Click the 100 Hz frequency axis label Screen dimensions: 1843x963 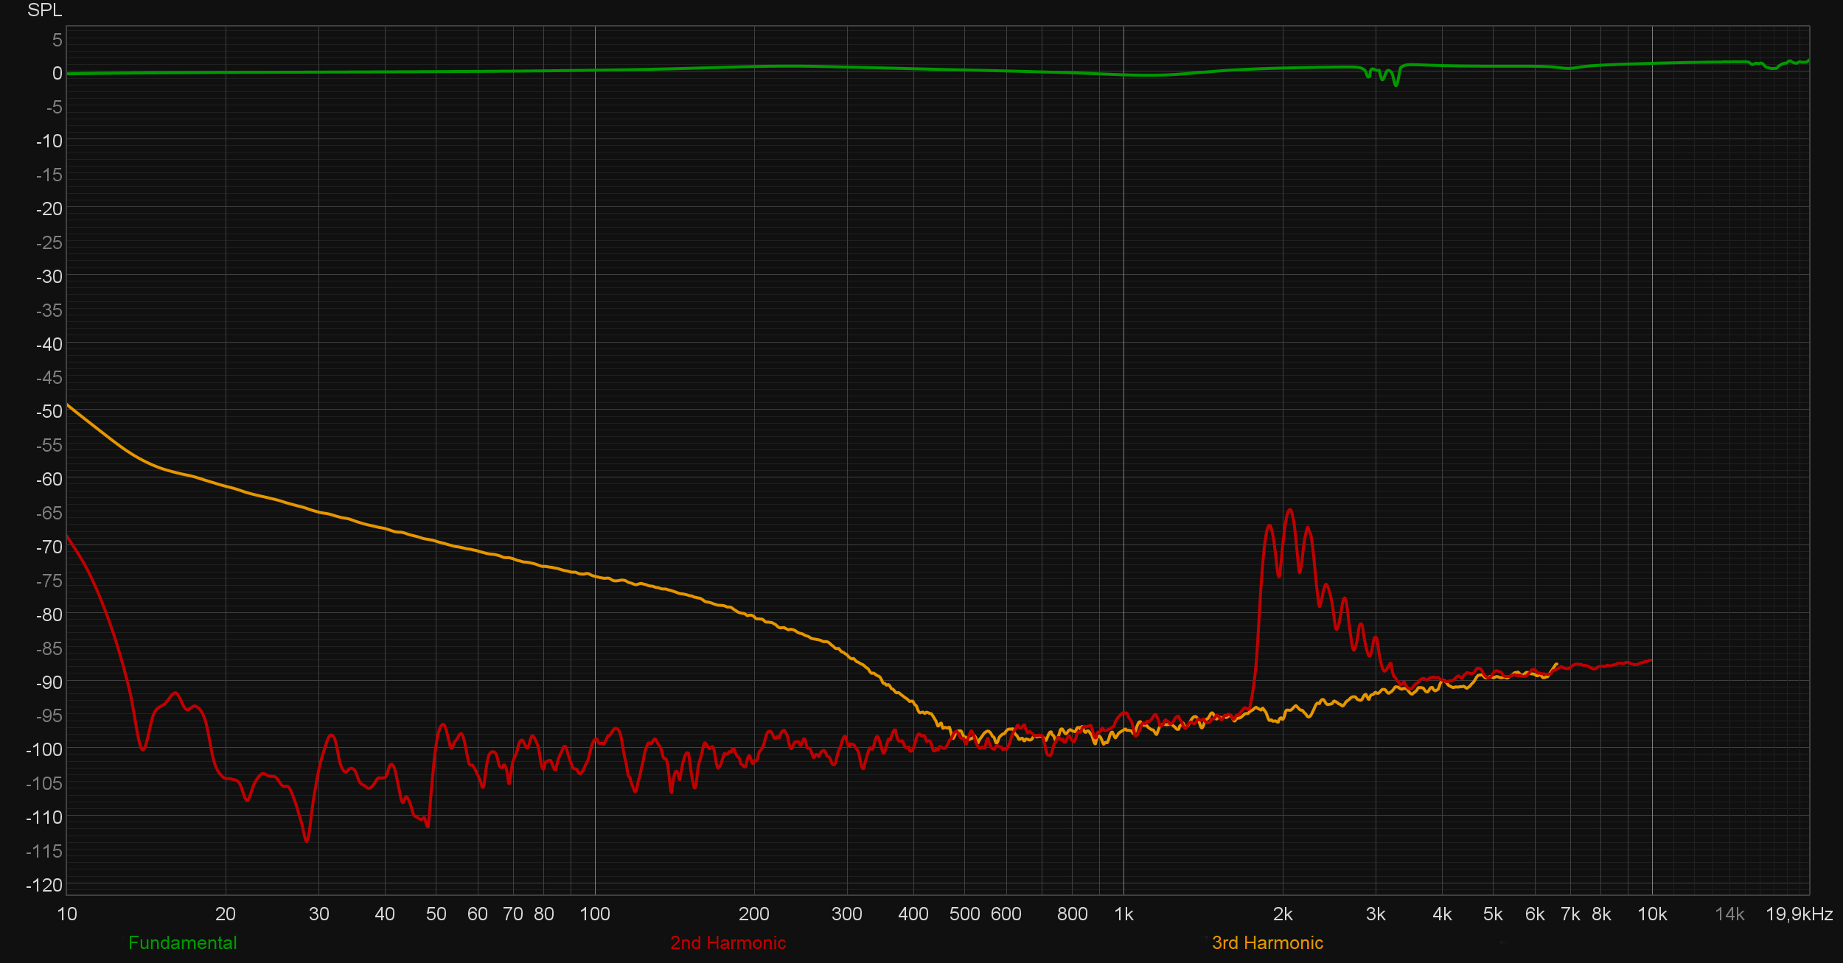(x=594, y=914)
